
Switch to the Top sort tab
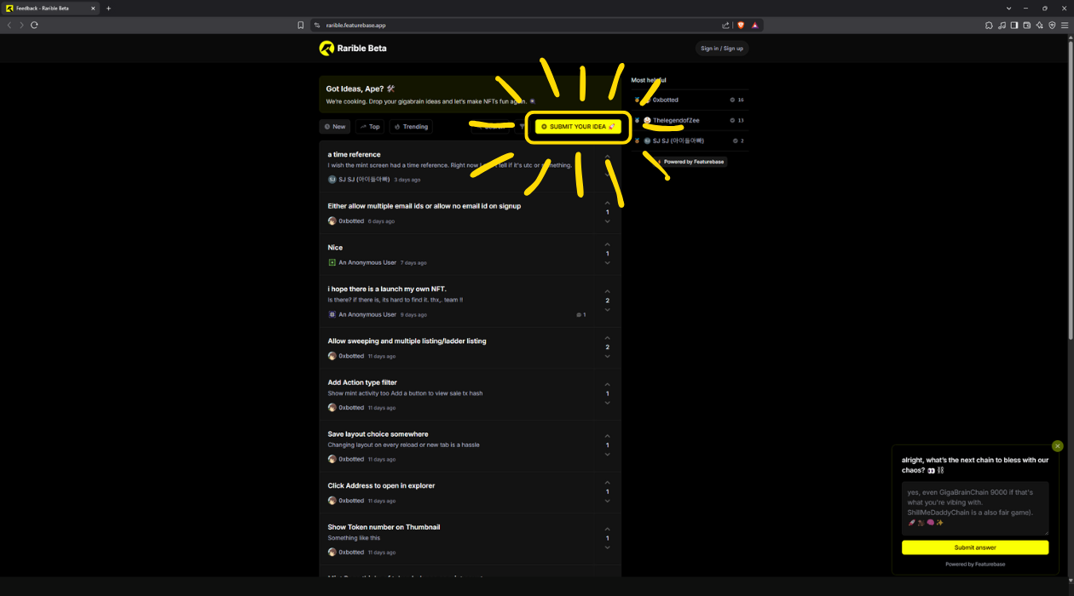pyautogui.click(x=370, y=126)
